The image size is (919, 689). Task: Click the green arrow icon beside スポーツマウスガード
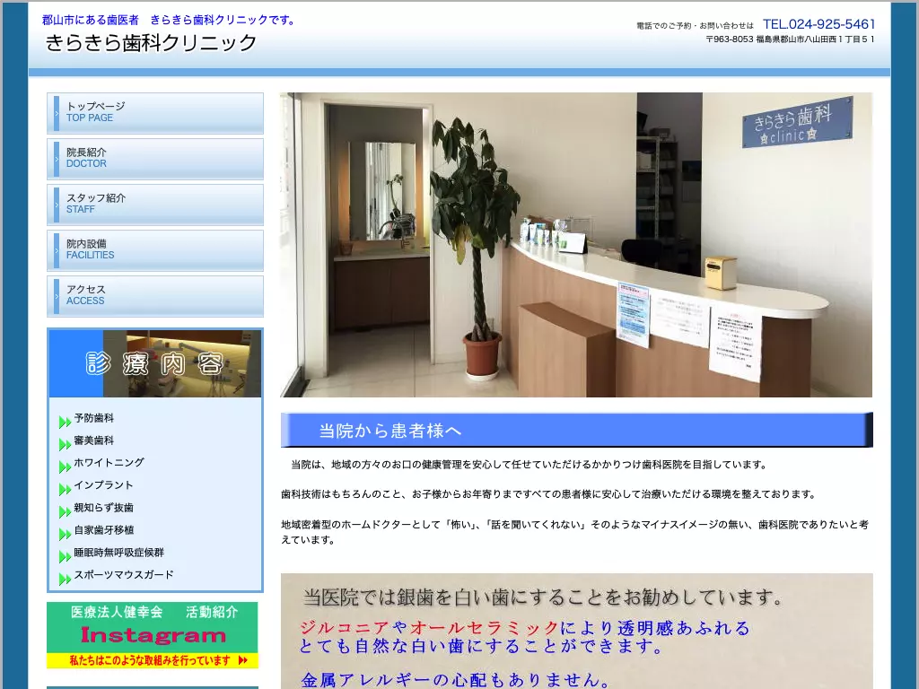[x=65, y=580]
